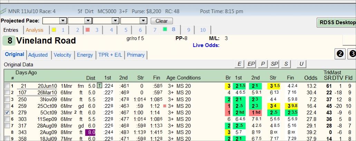This screenshot has width=356, height=141.
Task: Click the Odds column header
Action: 310,78
